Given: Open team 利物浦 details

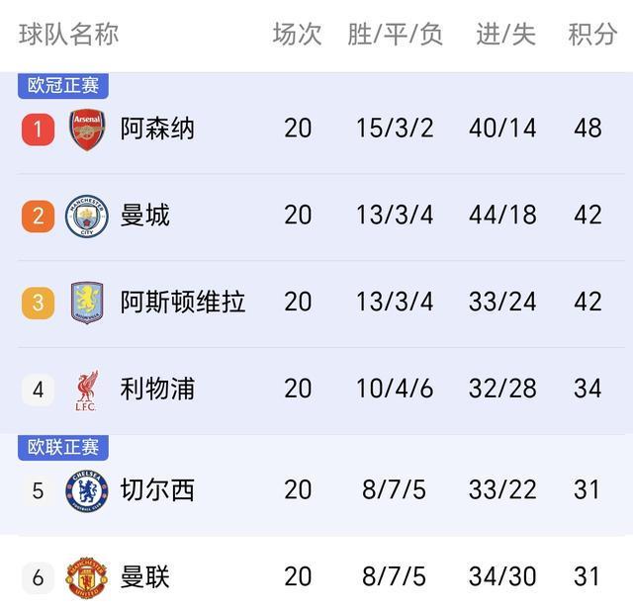Looking at the screenshot, I should [x=158, y=390].
